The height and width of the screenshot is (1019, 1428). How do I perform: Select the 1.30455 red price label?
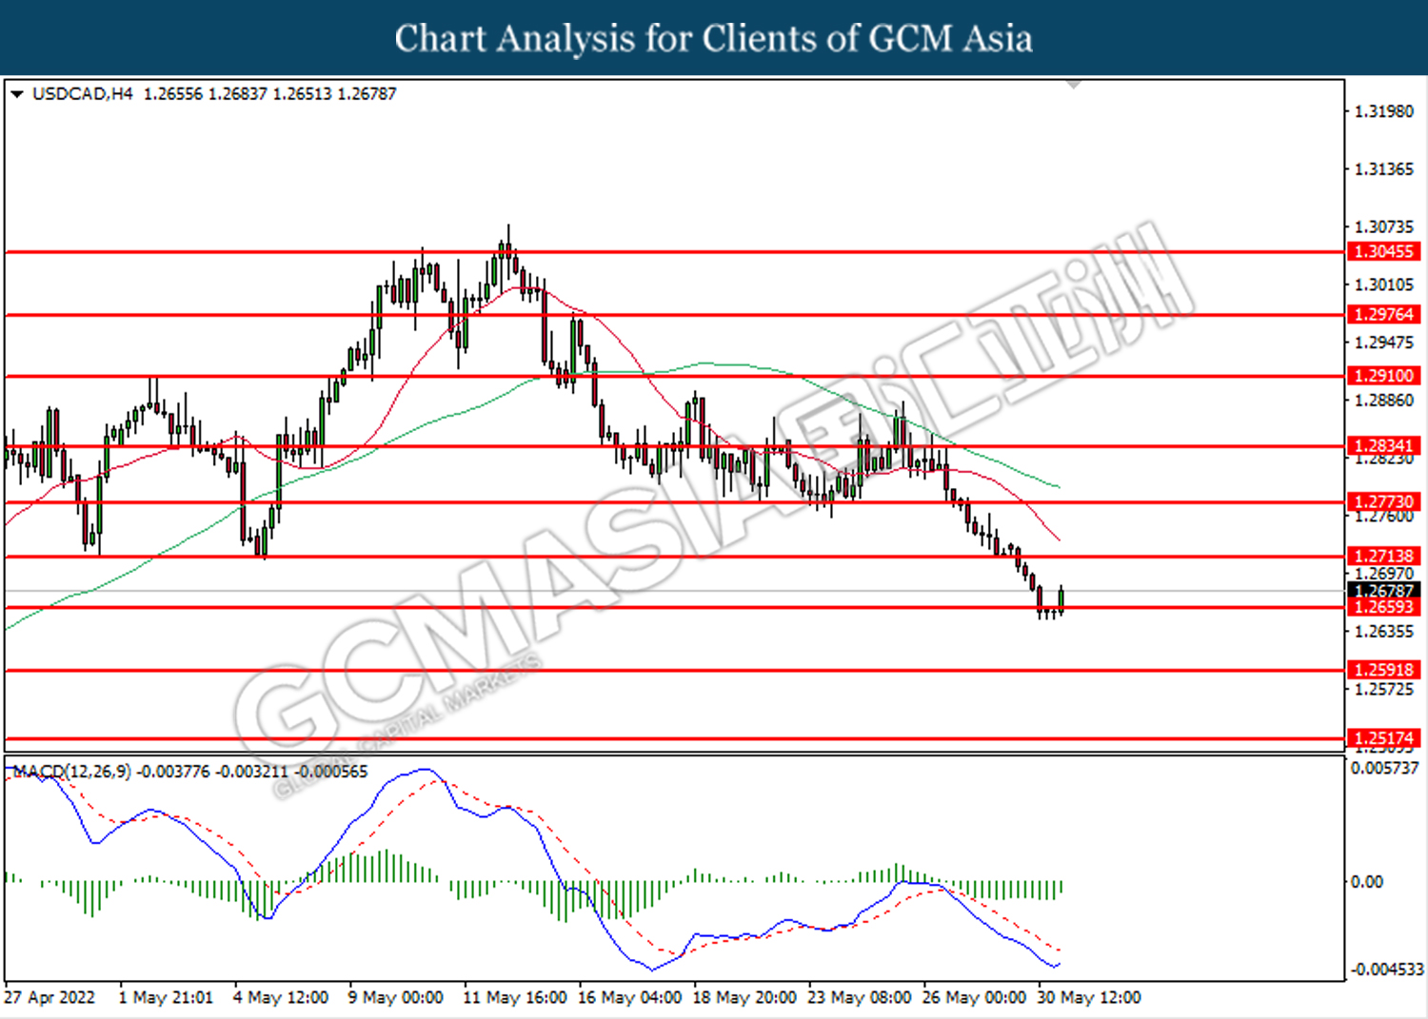click(1383, 251)
